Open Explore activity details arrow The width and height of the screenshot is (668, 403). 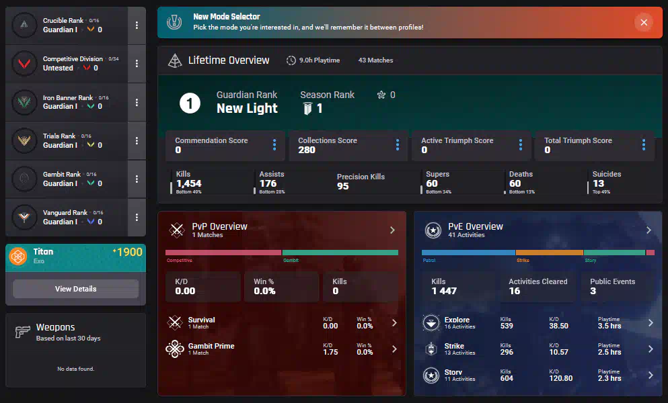pos(651,323)
